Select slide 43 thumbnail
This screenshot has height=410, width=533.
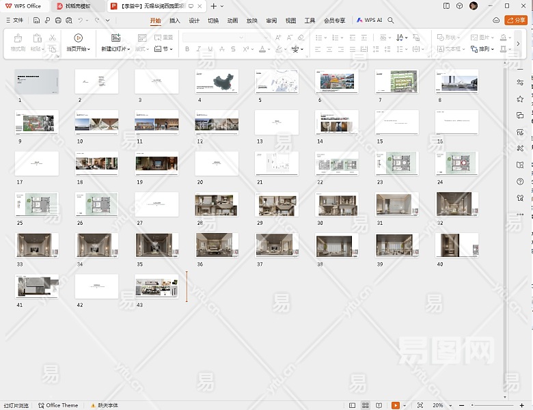(x=156, y=287)
